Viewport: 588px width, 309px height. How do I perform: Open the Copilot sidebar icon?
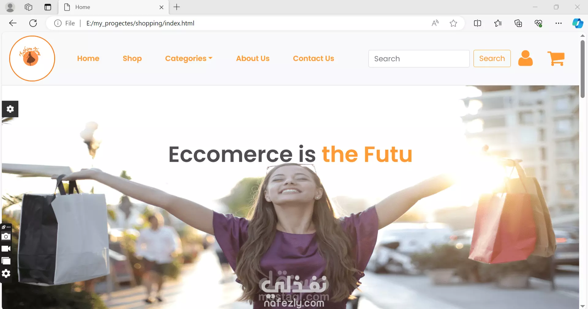pyautogui.click(x=578, y=23)
